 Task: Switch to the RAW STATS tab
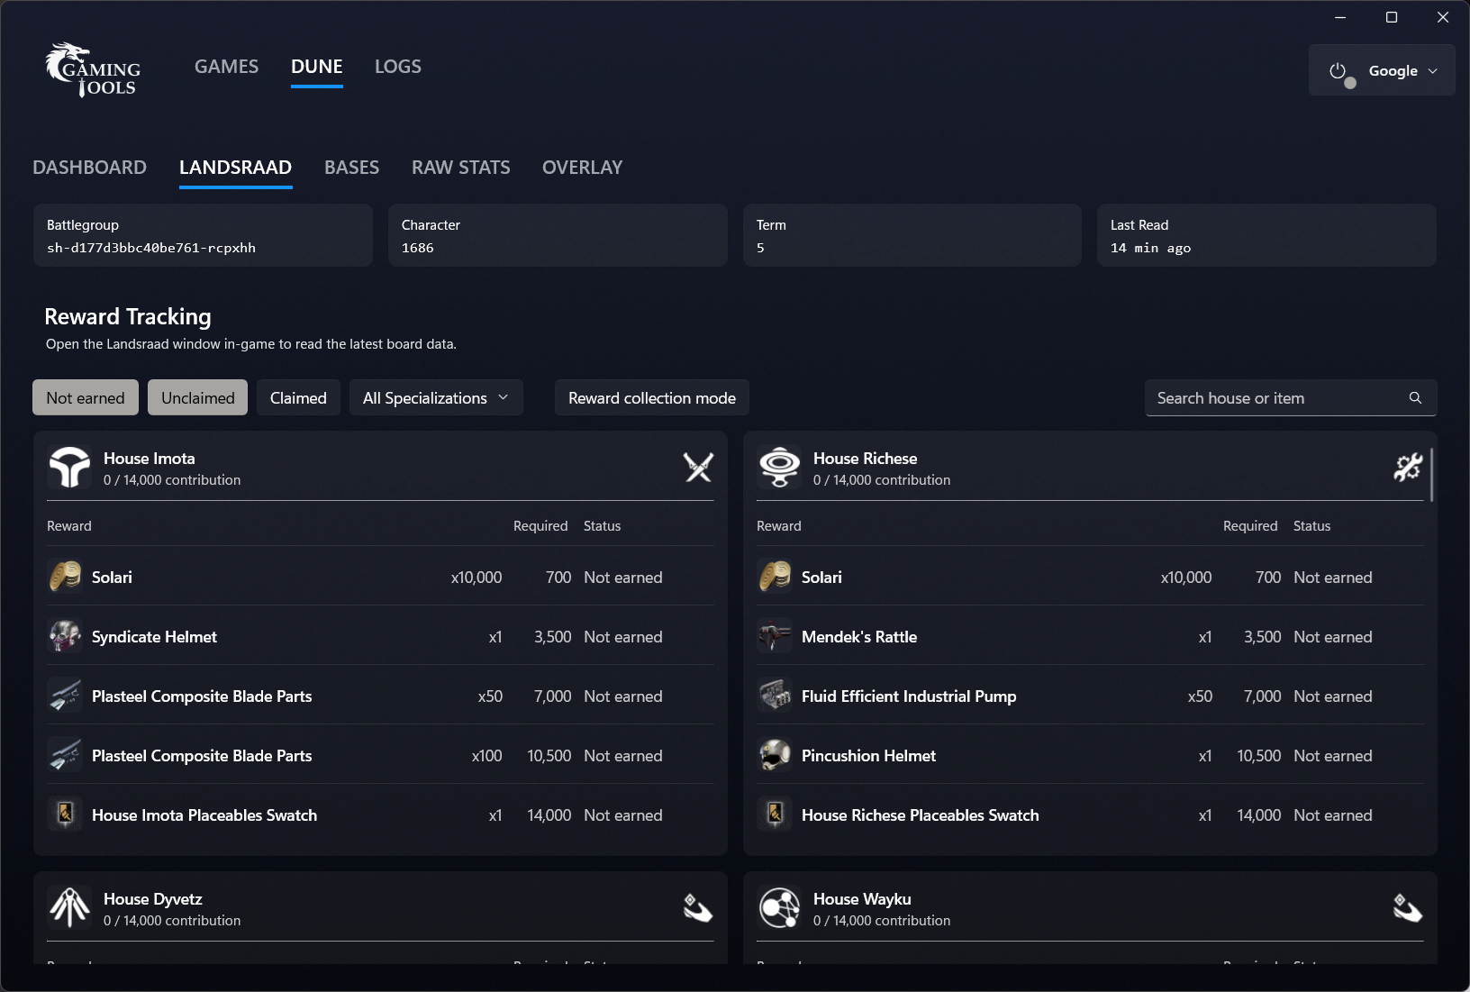pos(461,168)
